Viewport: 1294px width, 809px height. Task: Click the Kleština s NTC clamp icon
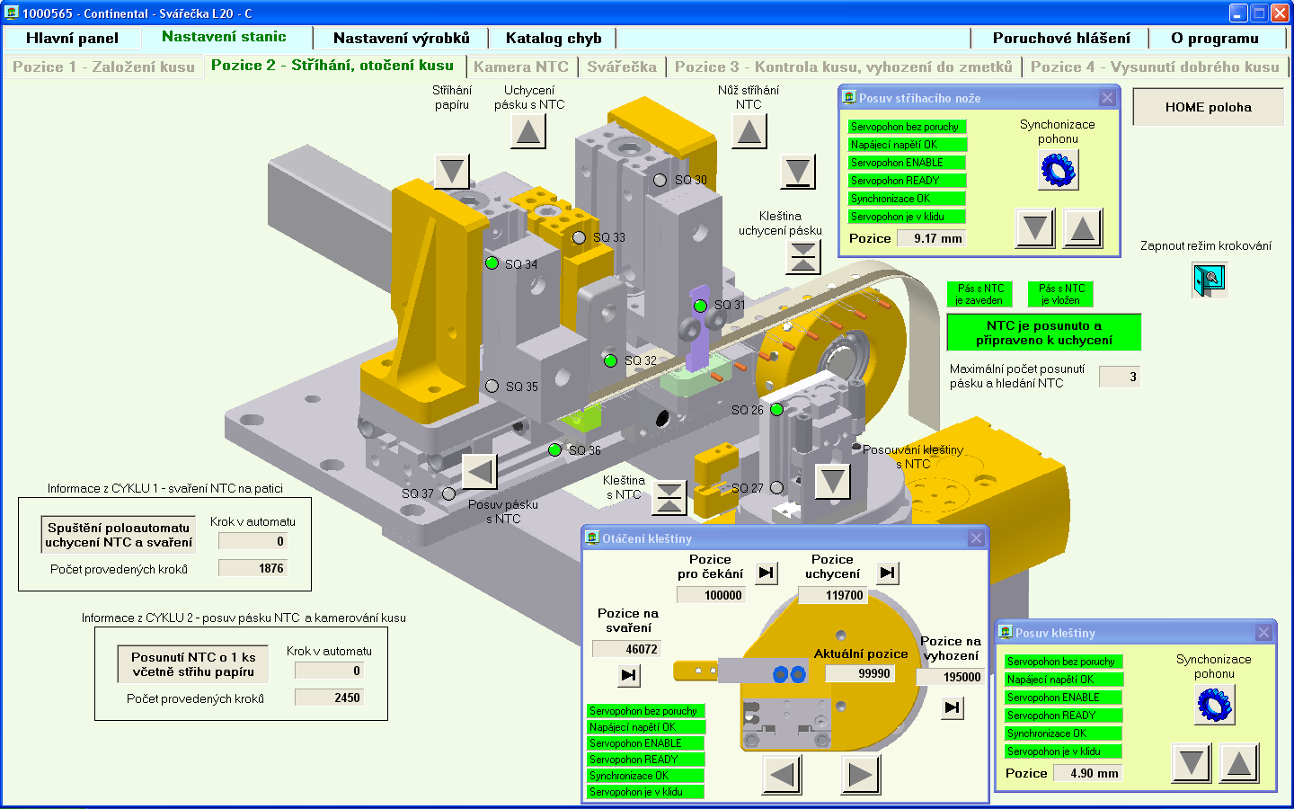[669, 497]
